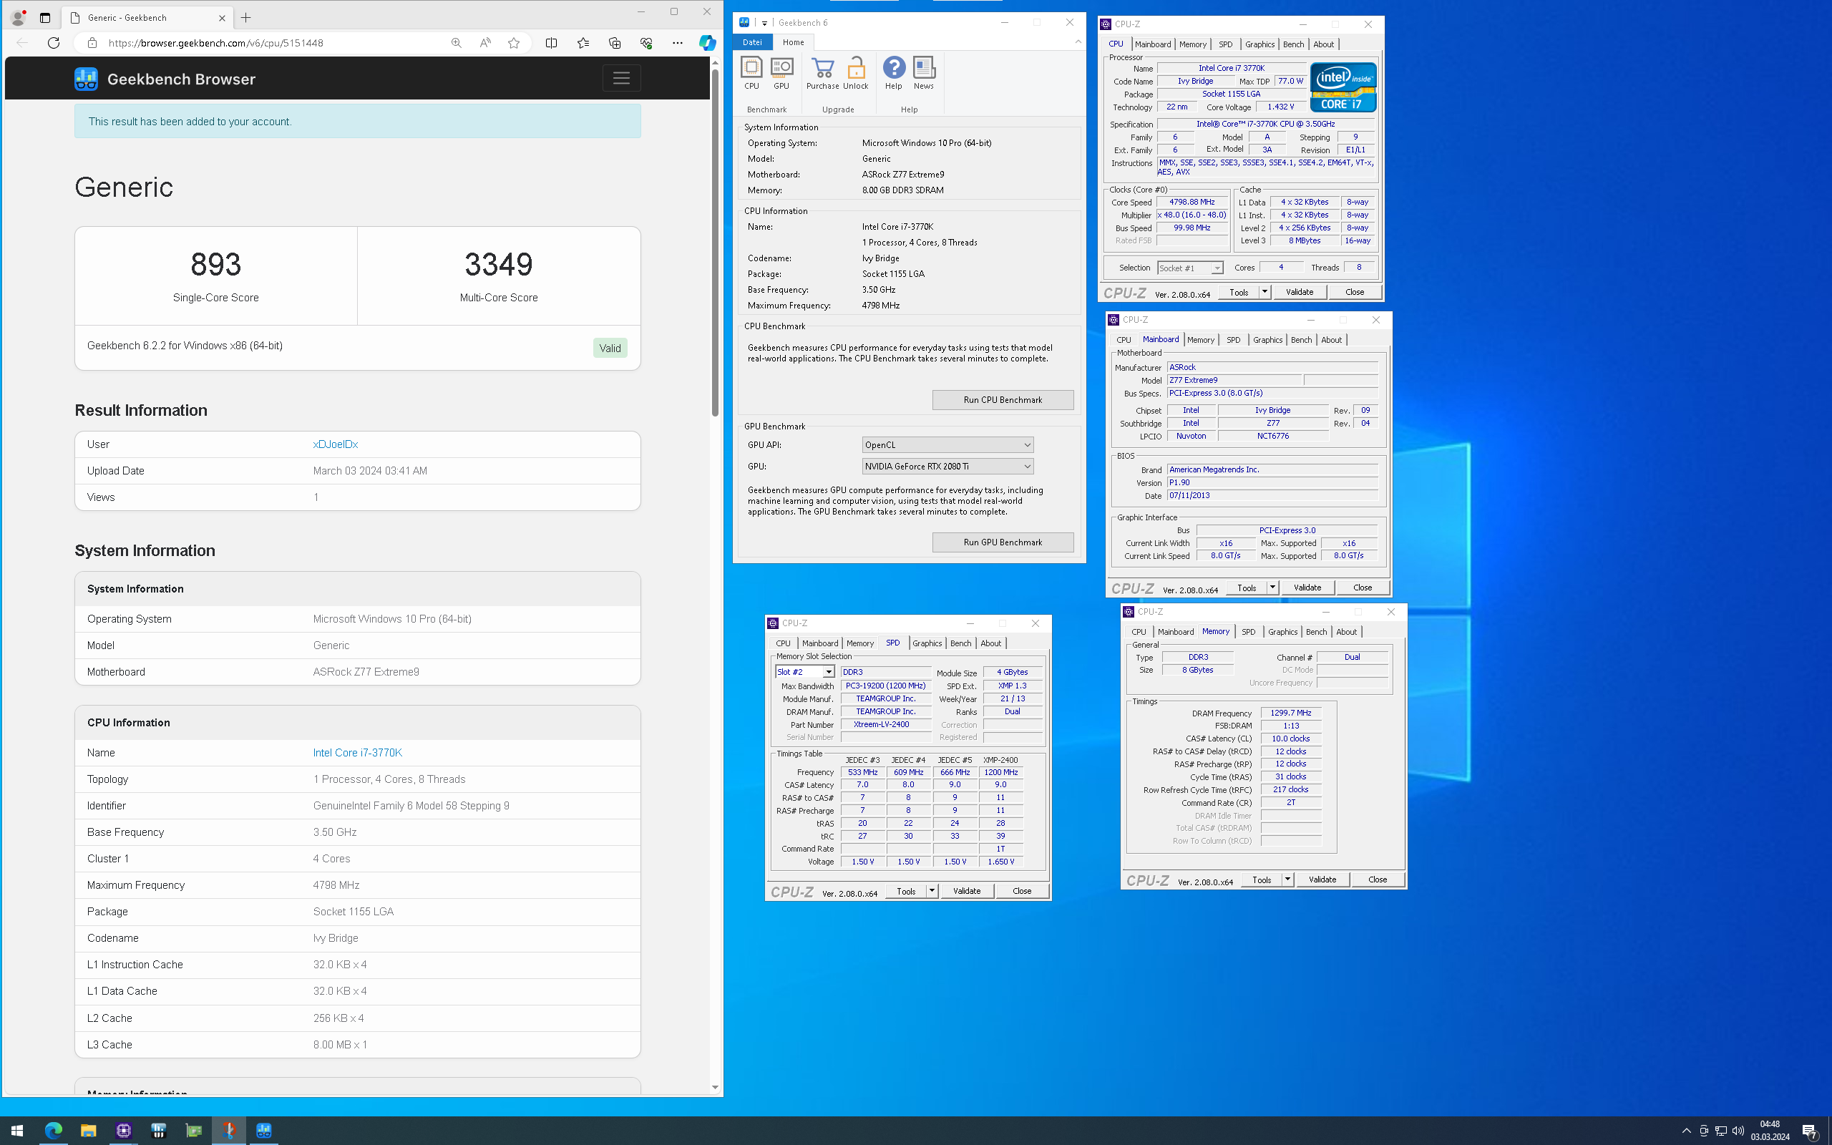Show hidden system tray icons
The image size is (1832, 1145).
tap(1686, 1131)
